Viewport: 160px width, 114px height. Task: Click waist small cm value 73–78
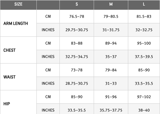(77, 70)
